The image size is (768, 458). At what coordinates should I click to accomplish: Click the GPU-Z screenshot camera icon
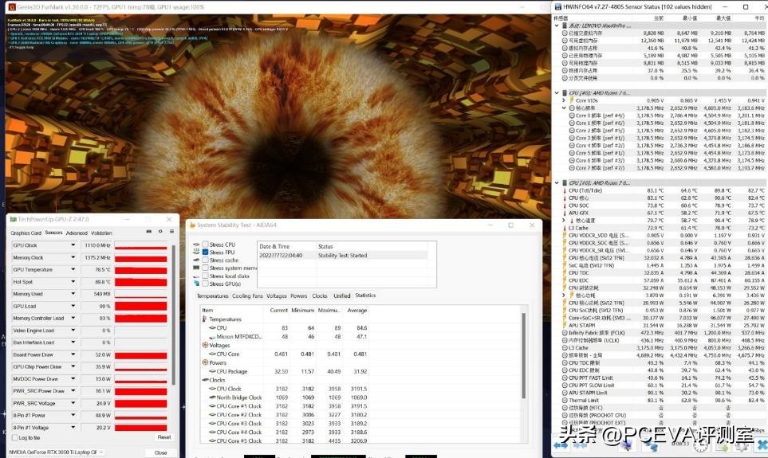click(150, 232)
